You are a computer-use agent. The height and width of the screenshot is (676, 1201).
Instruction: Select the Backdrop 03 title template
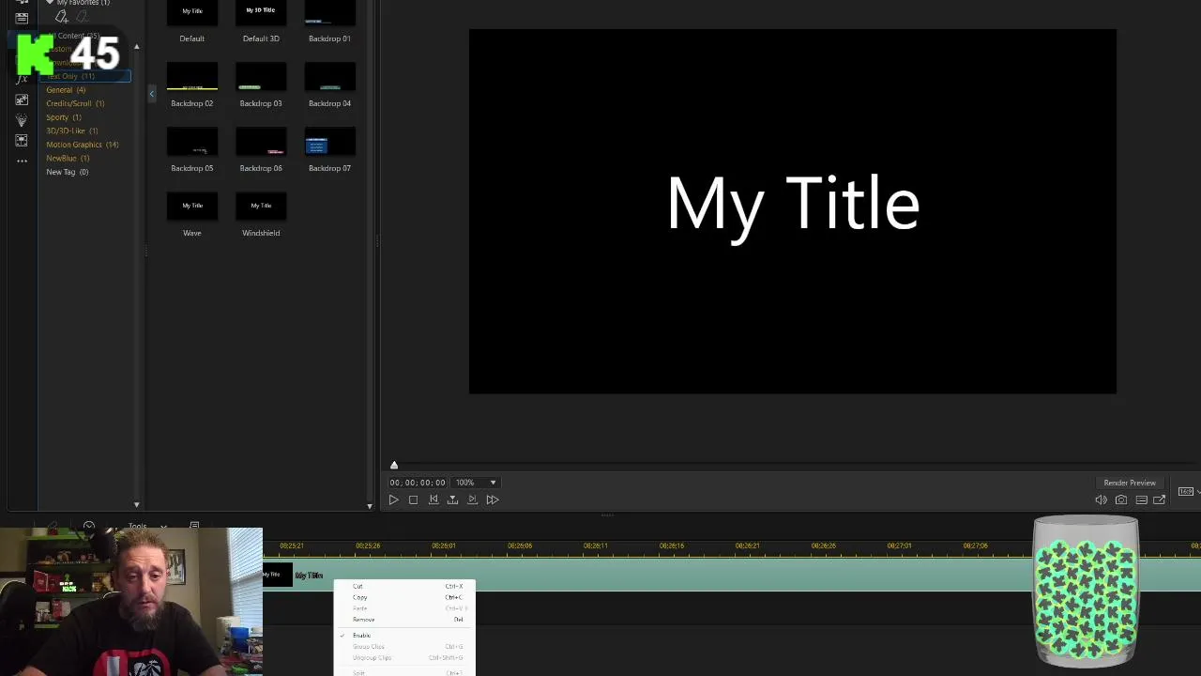(x=261, y=84)
